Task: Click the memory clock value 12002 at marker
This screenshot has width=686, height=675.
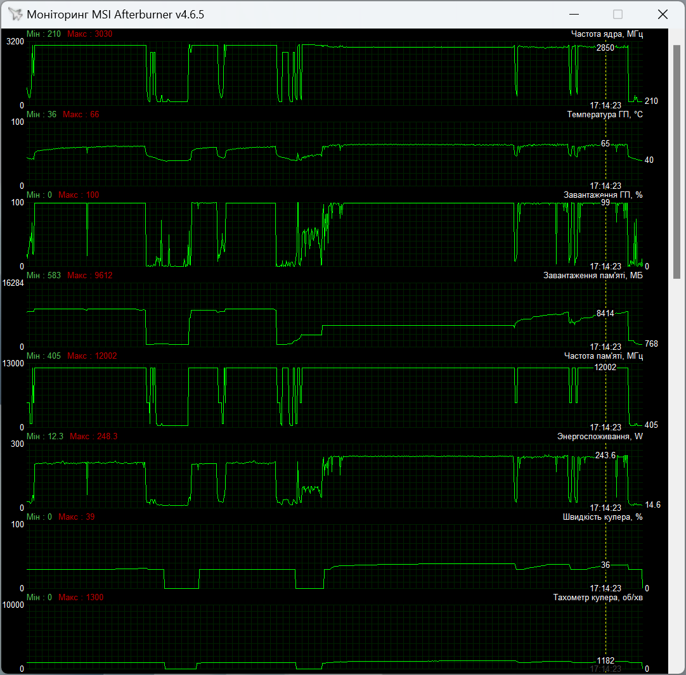Action: (605, 367)
